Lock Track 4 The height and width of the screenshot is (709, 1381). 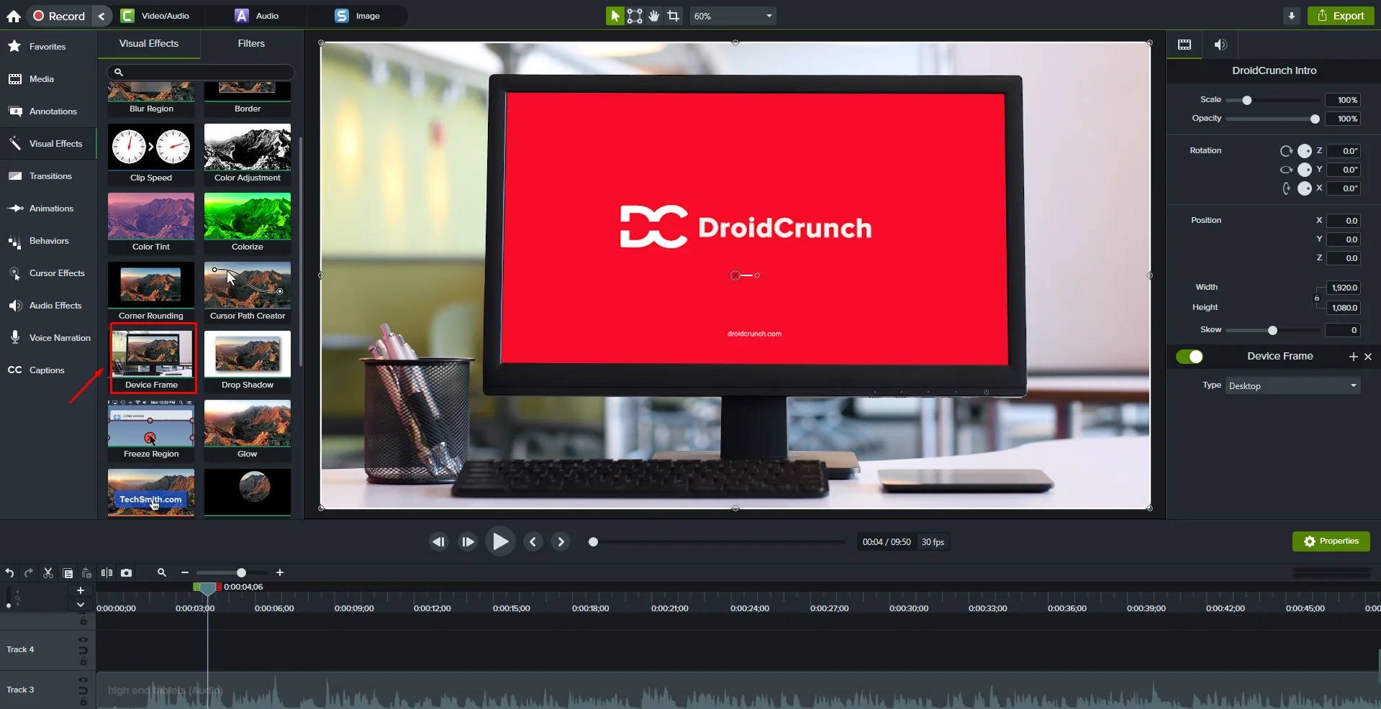(83, 662)
